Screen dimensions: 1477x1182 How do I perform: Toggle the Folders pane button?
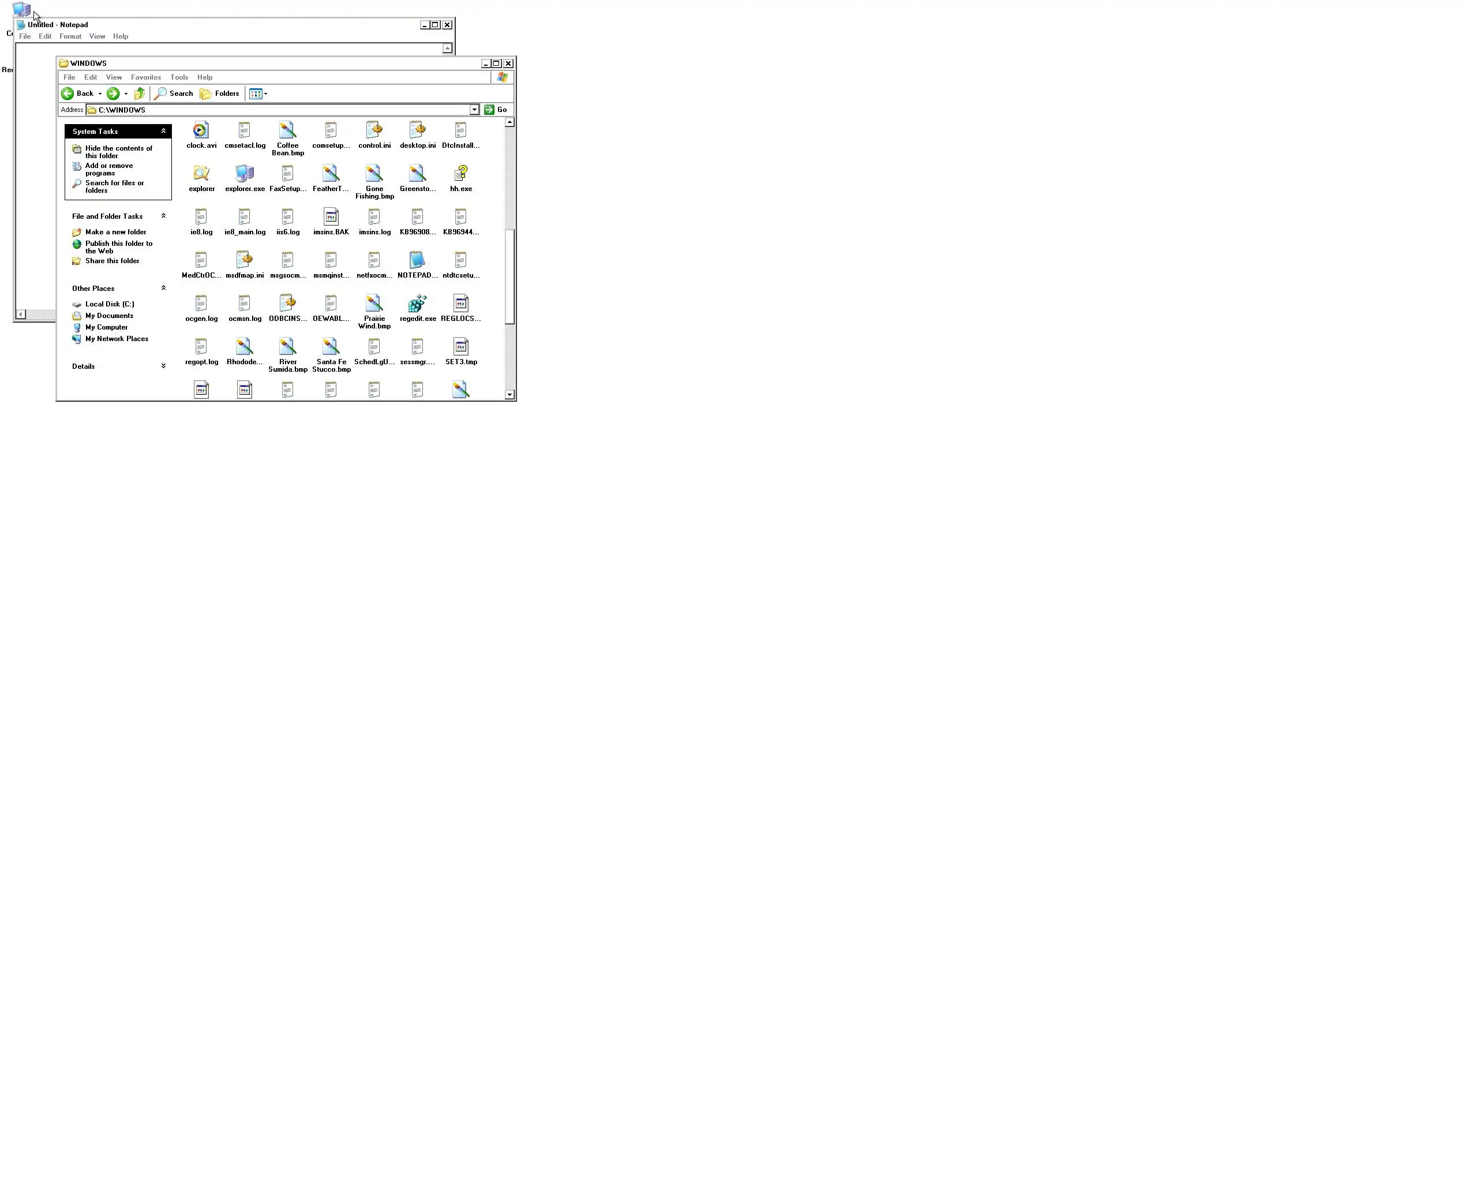(x=219, y=94)
